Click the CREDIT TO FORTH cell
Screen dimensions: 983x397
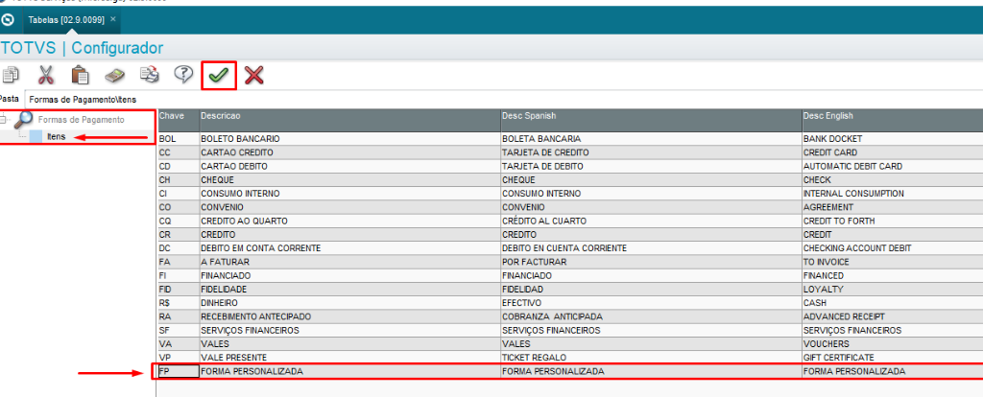pos(892,222)
